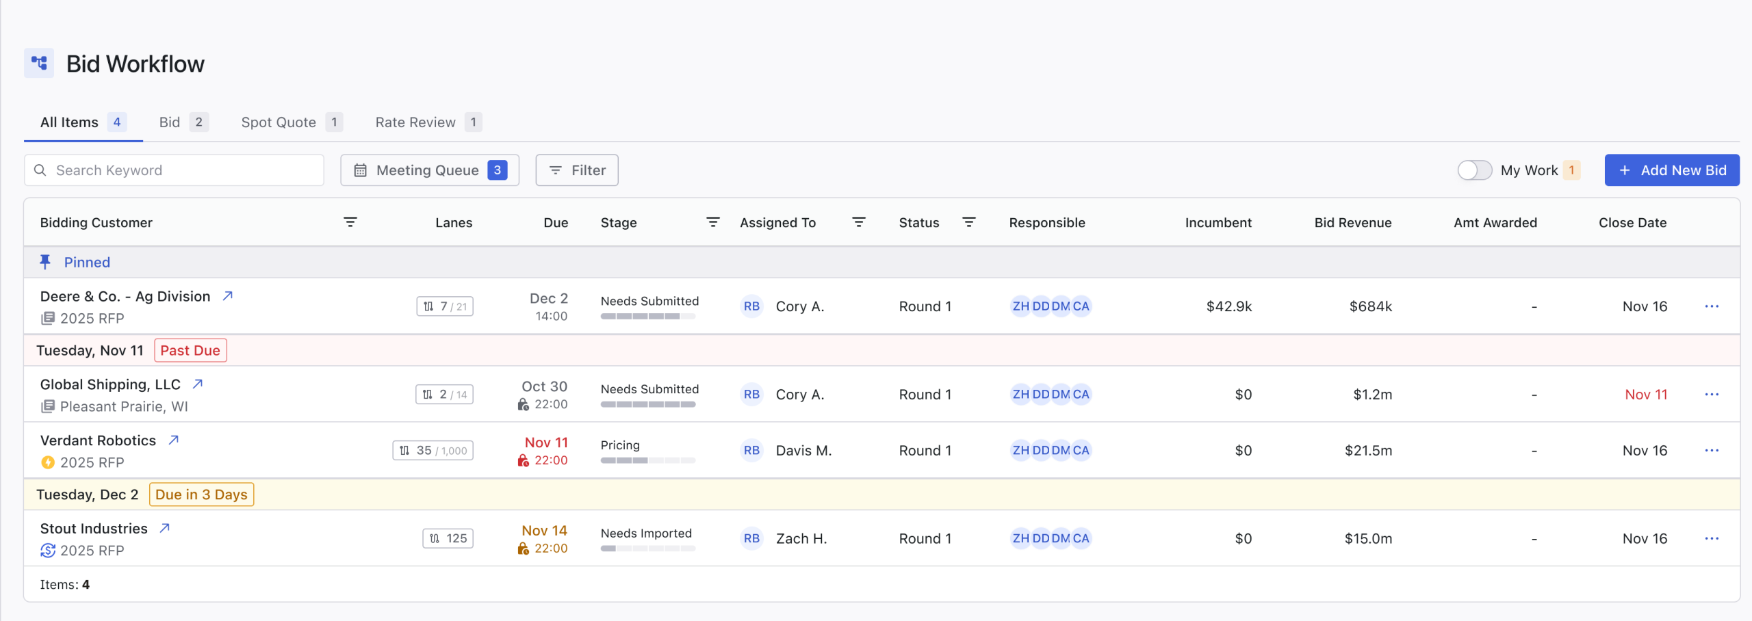The height and width of the screenshot is (621, 1752).
Task: Switch to Rate Review tab
Action: [x=428, y=122]
